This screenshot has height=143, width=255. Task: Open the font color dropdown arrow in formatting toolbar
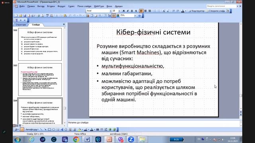[186, 11]
